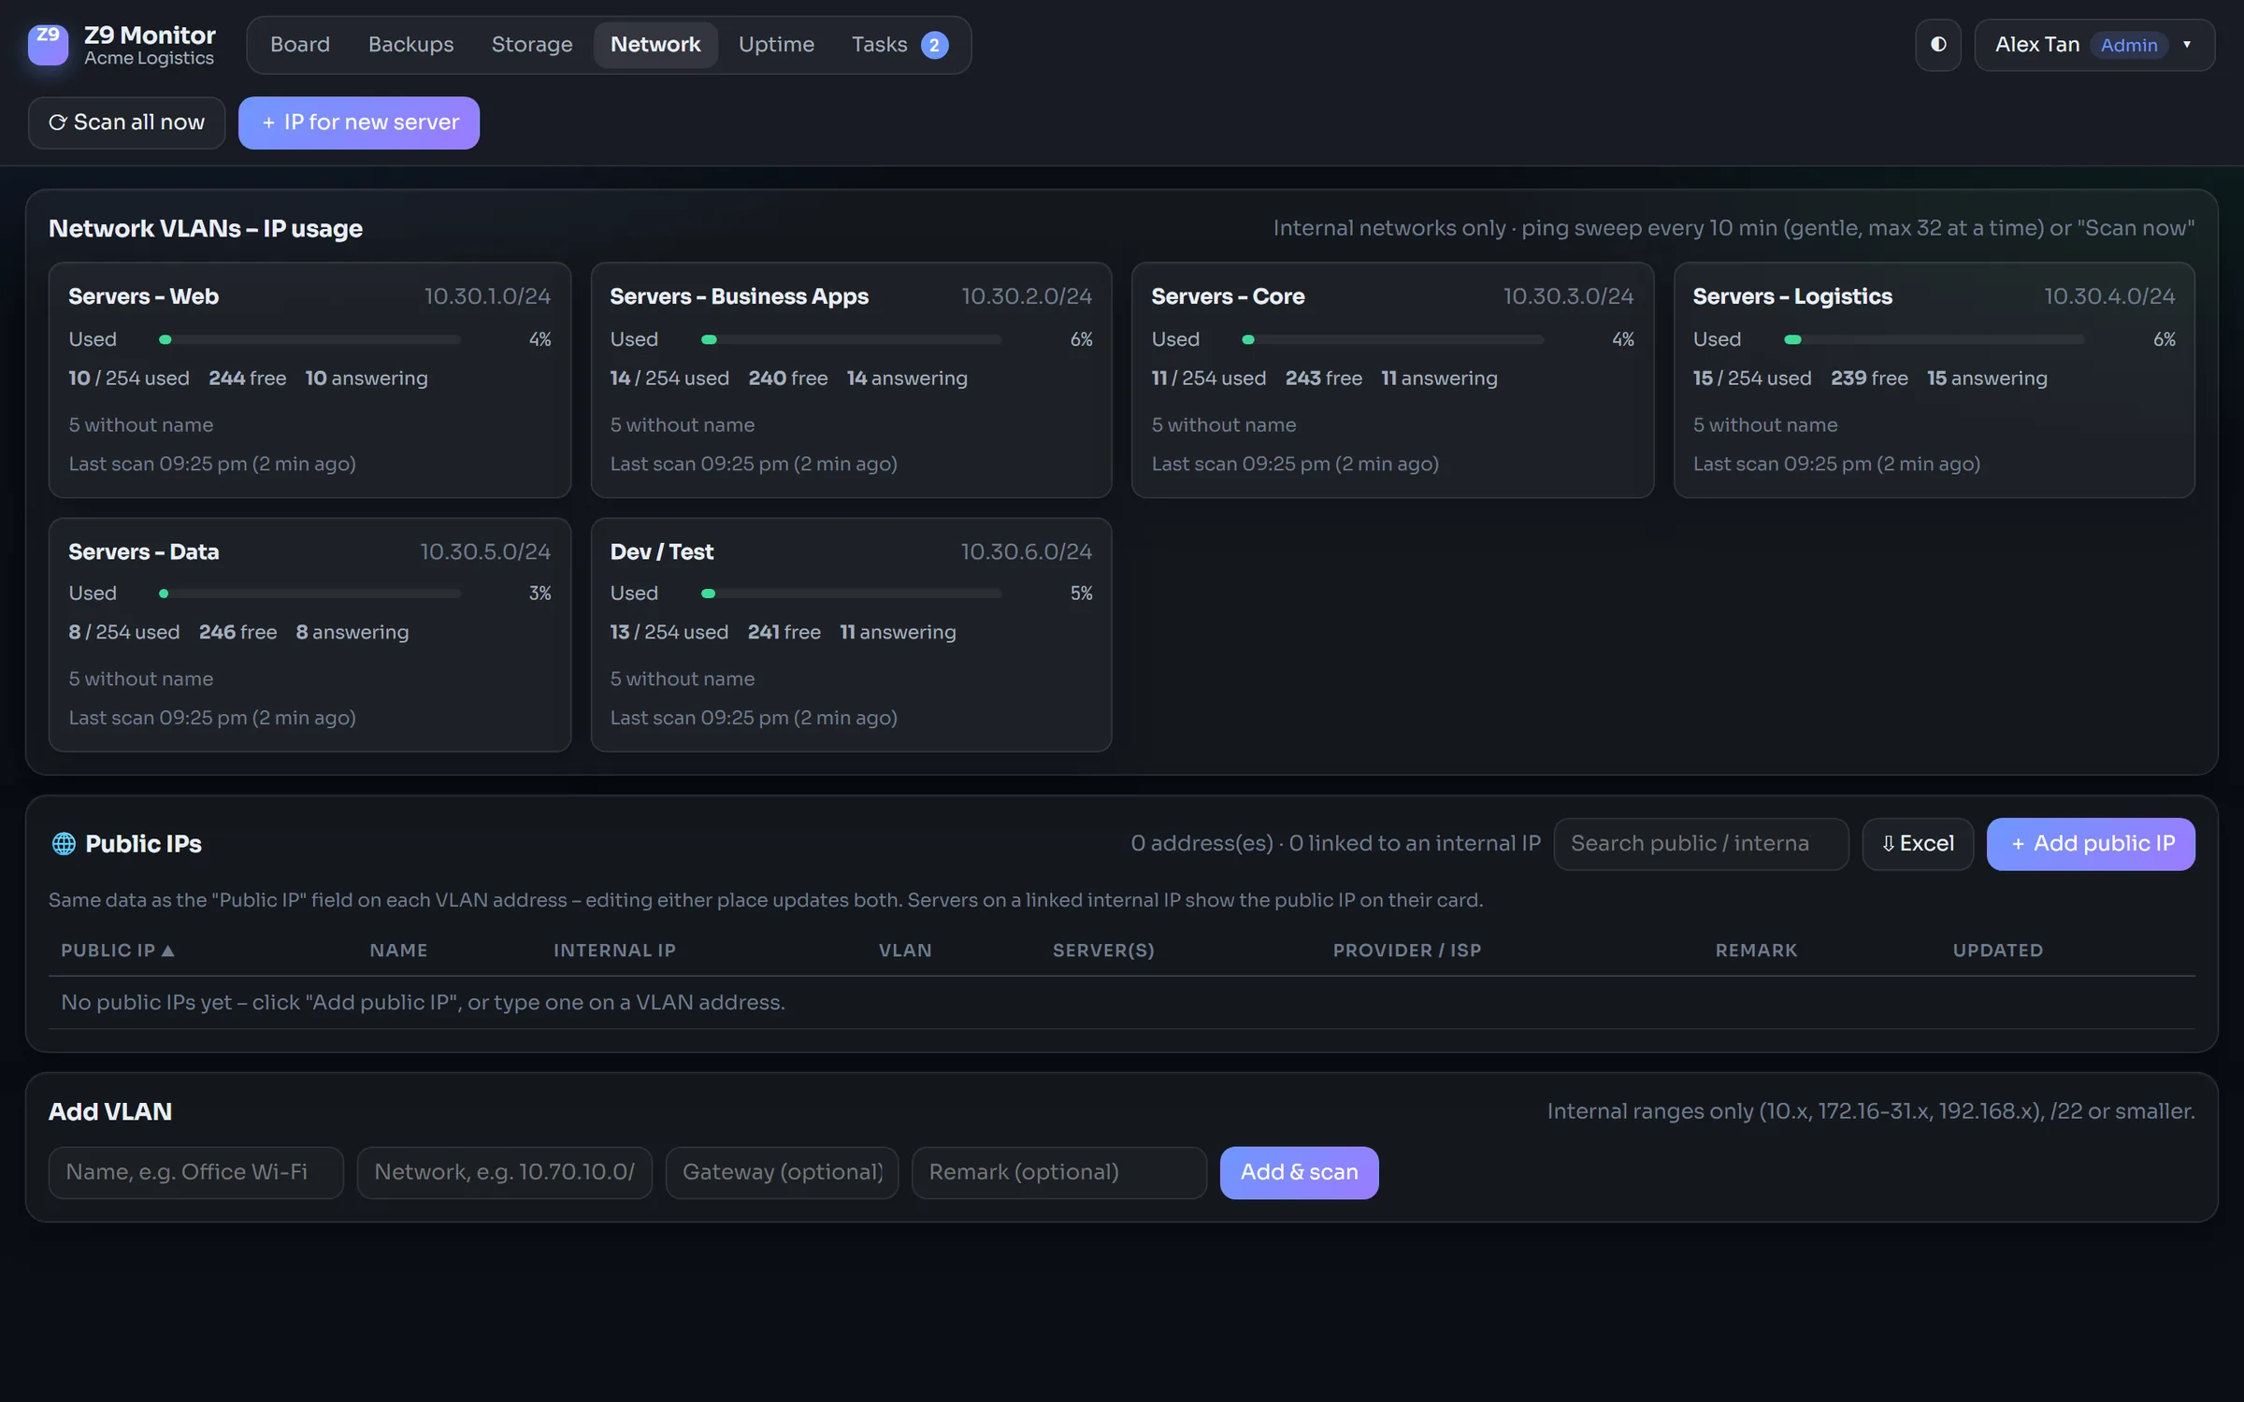Click the Z9 Monitor logo icon
This screenshot has height=1402, width=2244.
tap(48, 45)
